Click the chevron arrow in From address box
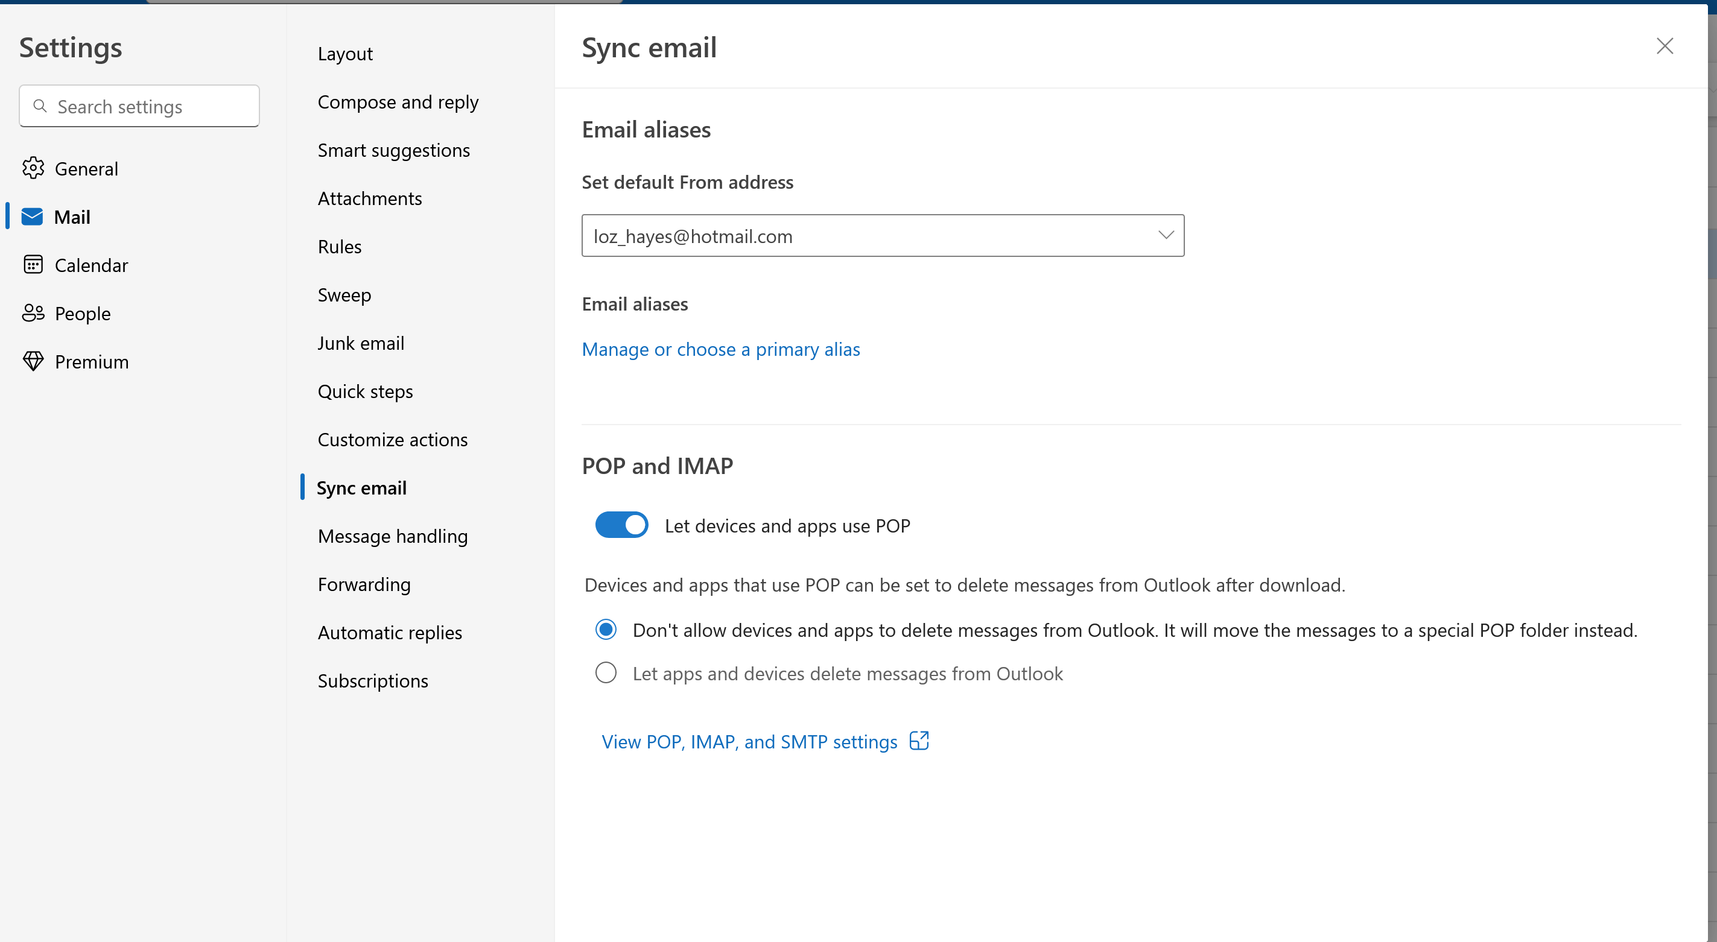The width and height of the screenshot is (1717, 942). click(1165, 235)
